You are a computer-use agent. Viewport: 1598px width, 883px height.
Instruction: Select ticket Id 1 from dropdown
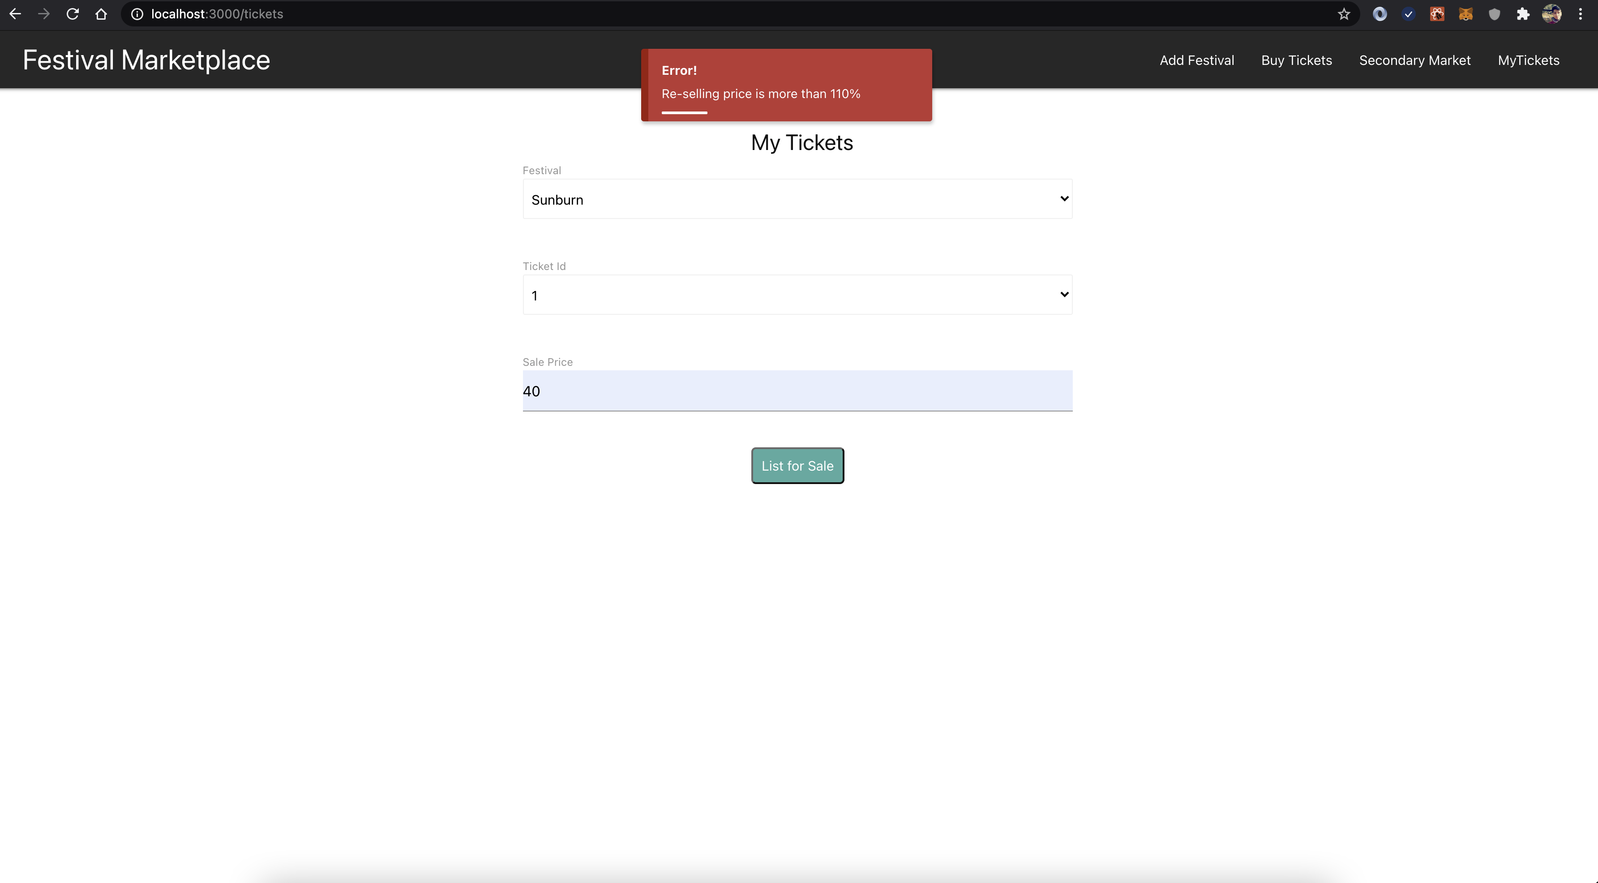click(x=797, y=295)
